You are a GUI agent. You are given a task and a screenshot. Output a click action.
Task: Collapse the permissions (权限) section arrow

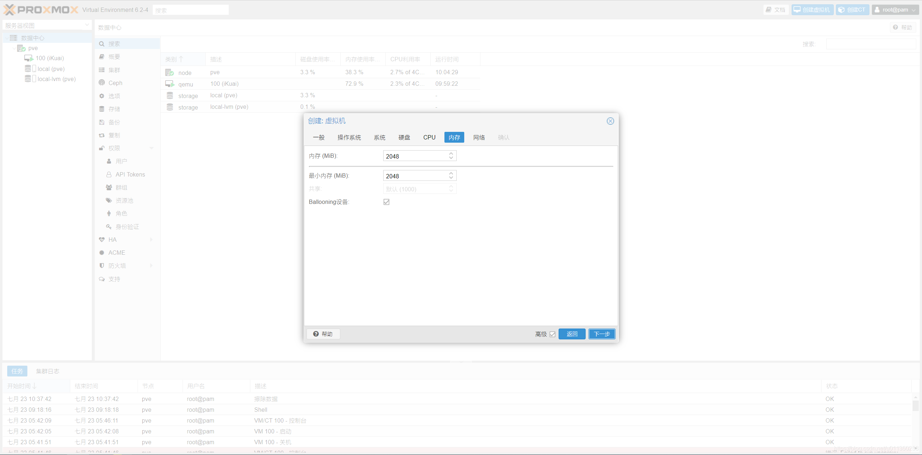click(151, 148)
